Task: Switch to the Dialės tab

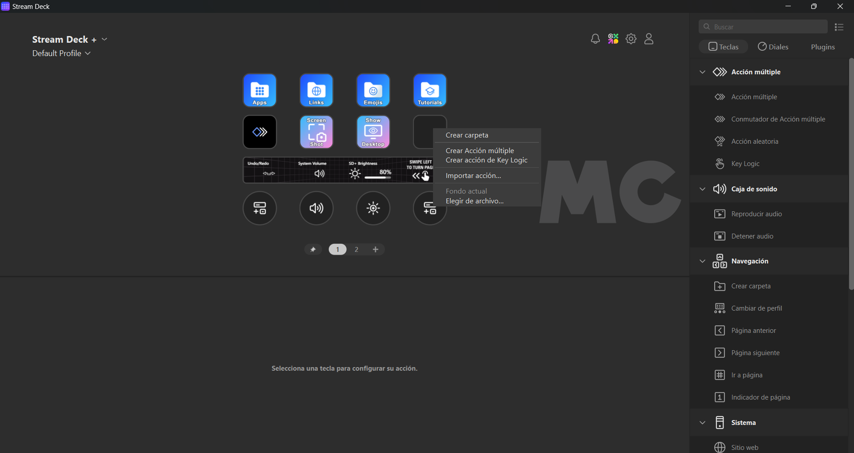Action: [773, 47]
